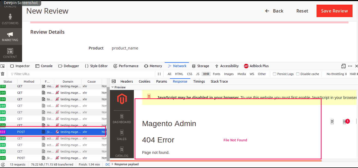The image size is (358, 168).
Task: Pause network recording with the pause icon
Action: pos(159,74)
